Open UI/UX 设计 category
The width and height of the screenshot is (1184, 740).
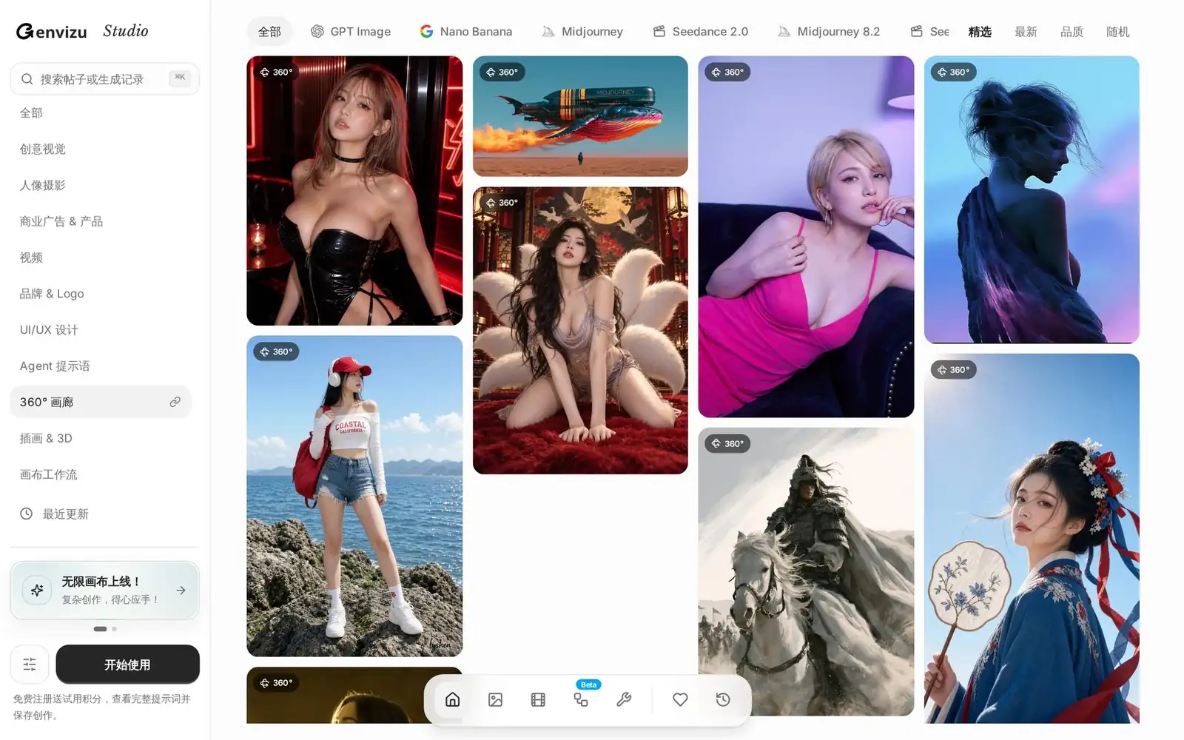coord(101,330)
